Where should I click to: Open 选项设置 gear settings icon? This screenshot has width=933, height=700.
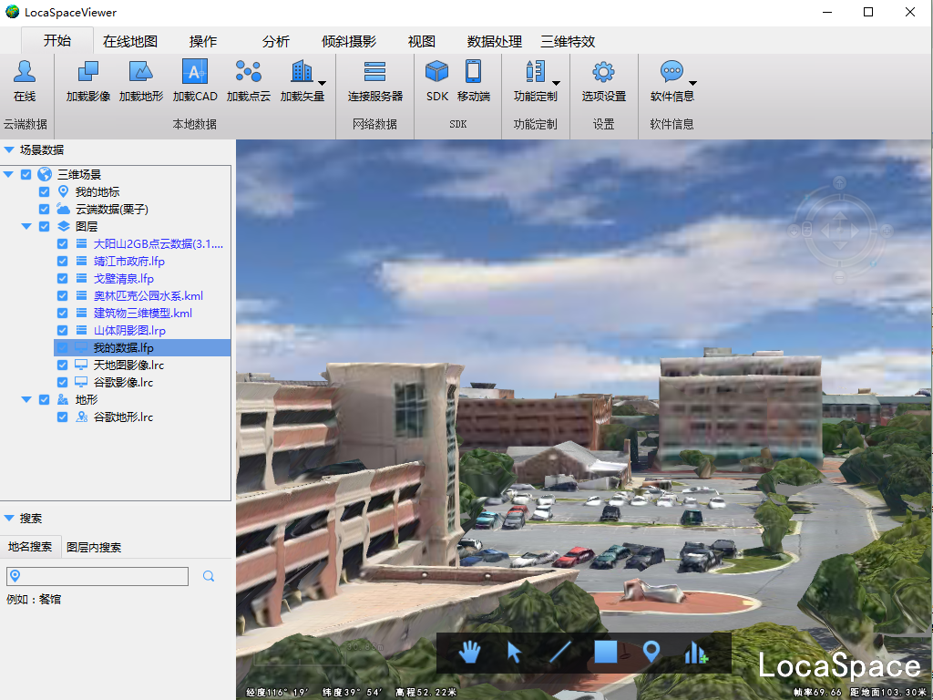[603, 71]
